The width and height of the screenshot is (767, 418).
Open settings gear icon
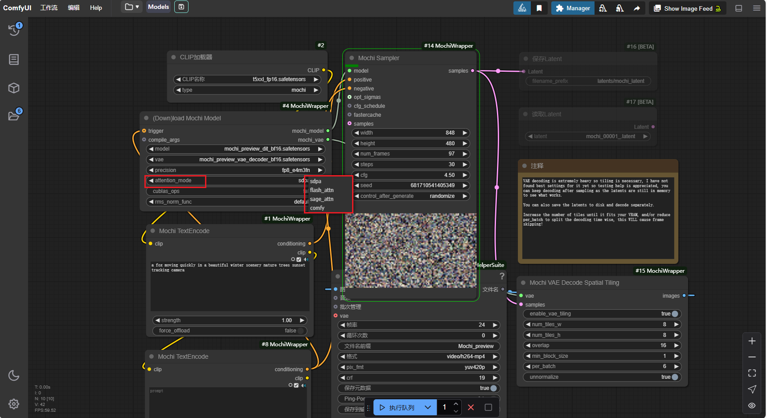[14, 404]
